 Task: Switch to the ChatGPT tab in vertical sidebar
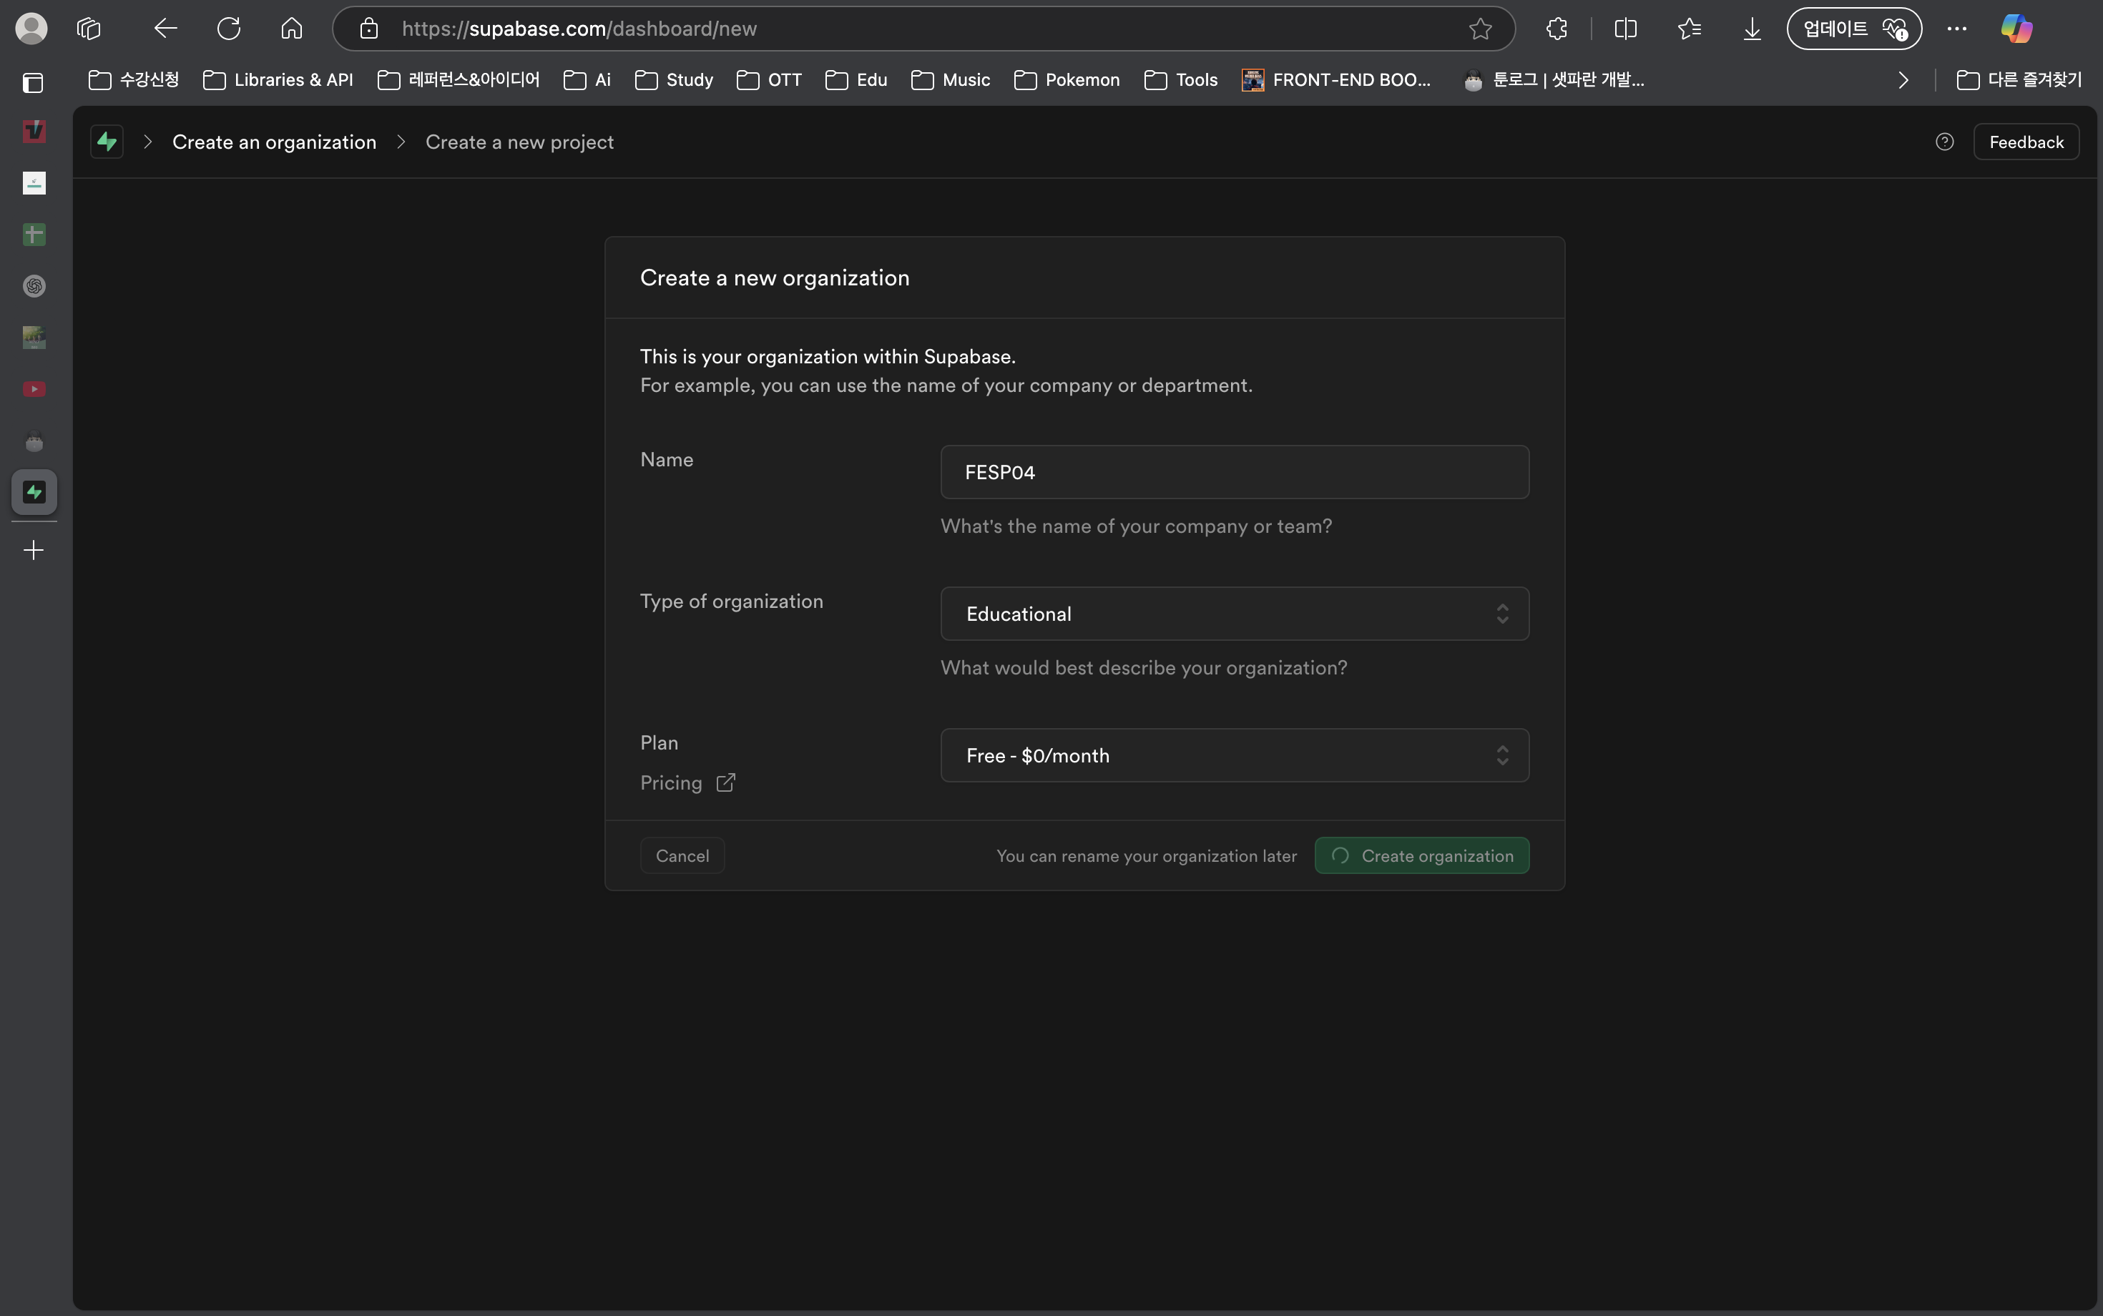click(34, 286)
